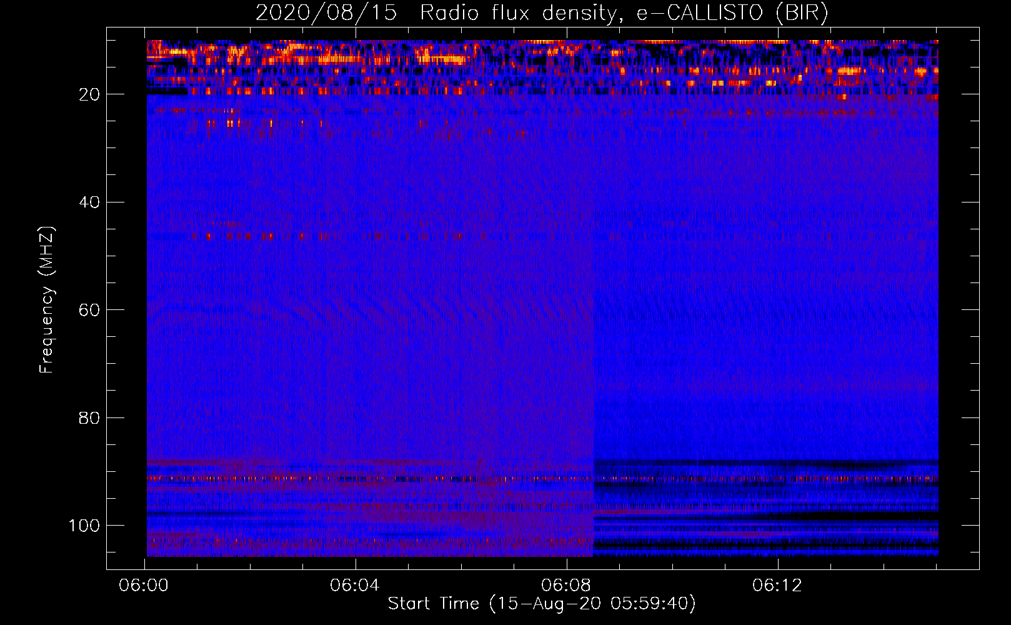The height and width of the screenshot is (625, 1011).
Task: Click the '100' frequency tick label
Action: (84, 526)
